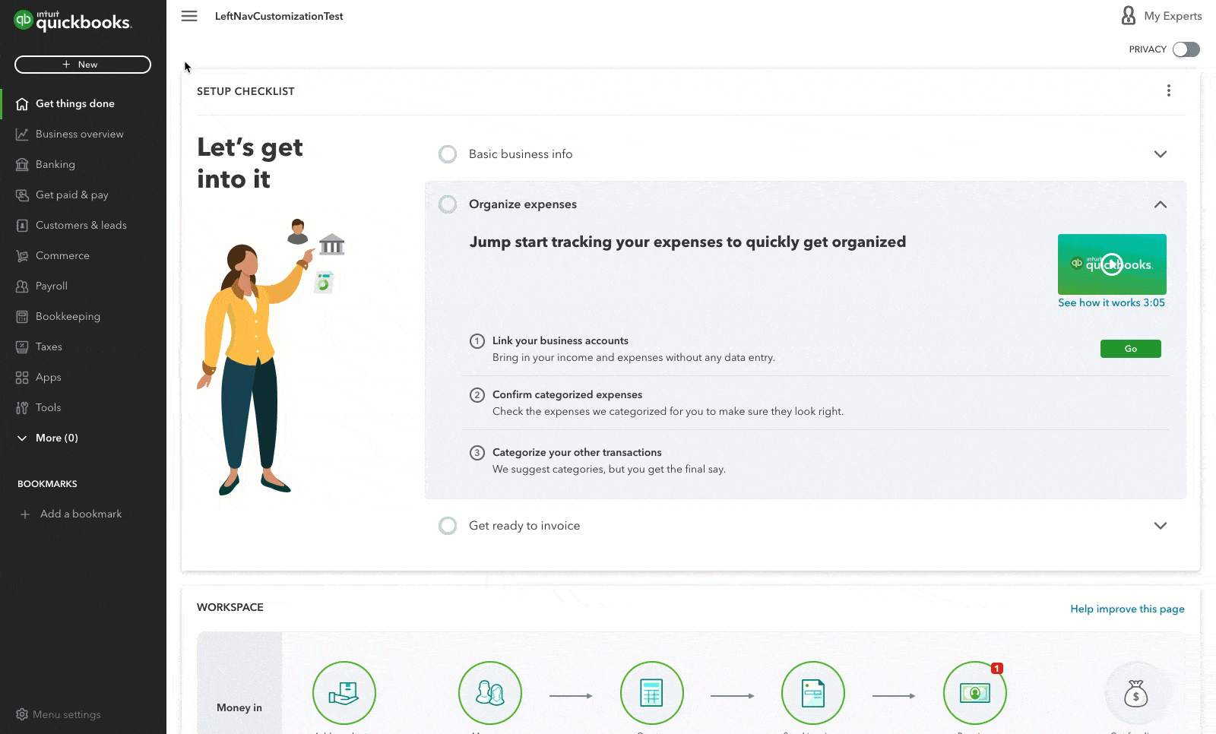Click the QuickBooks logo
The image size is (1216, 734).
(73, 21)
